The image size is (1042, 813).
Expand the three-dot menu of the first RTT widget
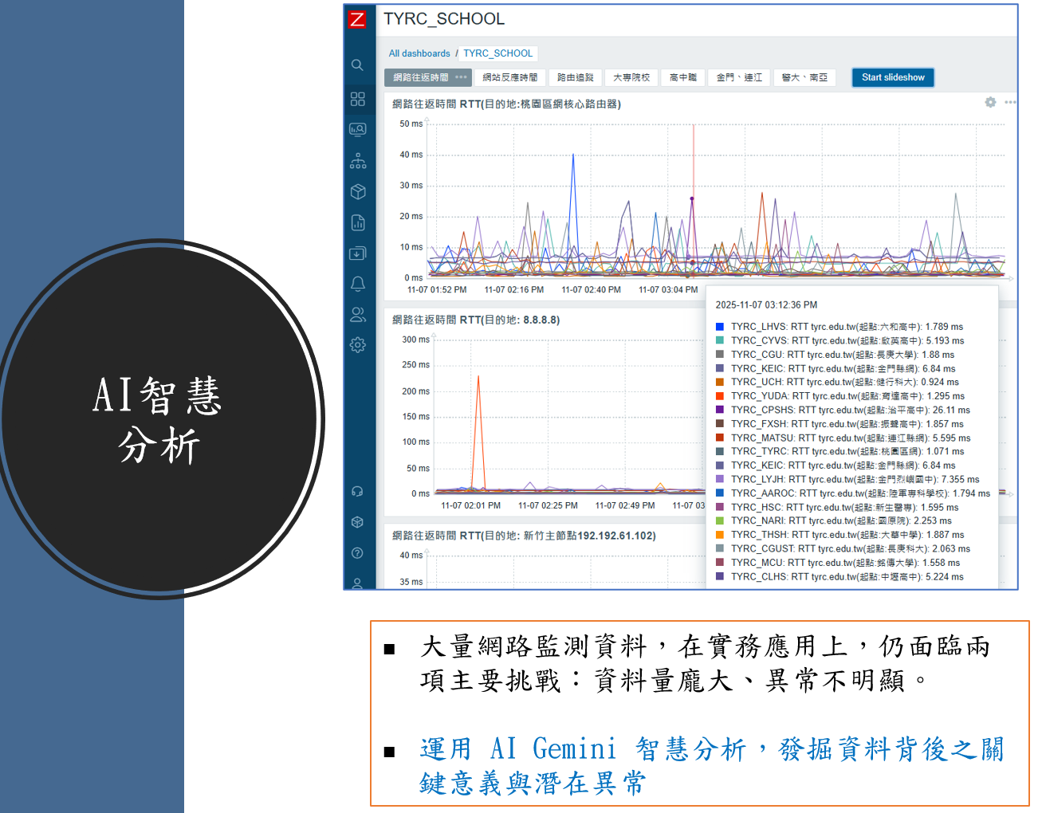point(1009,103)
